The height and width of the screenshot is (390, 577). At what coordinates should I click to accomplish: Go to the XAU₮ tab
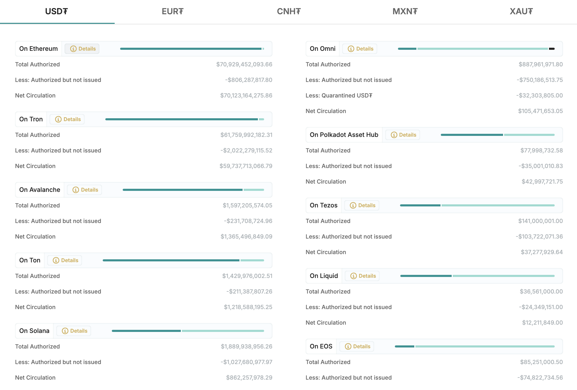point(521,11)
